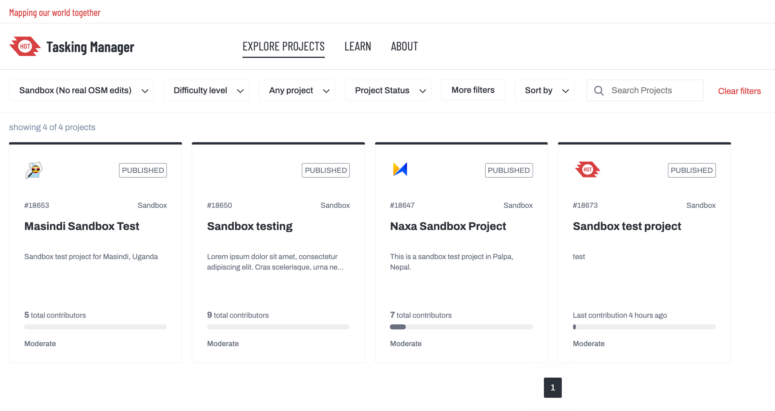Focus the Search Projects input field
This screenshot has height=411, width=775.
pyautogui.click(x=645, y=91)
